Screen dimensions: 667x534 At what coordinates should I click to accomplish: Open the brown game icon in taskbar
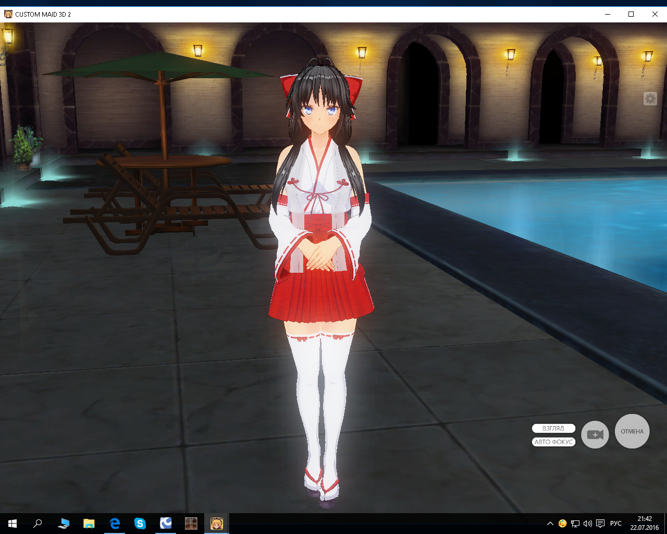pyautogui.click(x=191, y=524)
